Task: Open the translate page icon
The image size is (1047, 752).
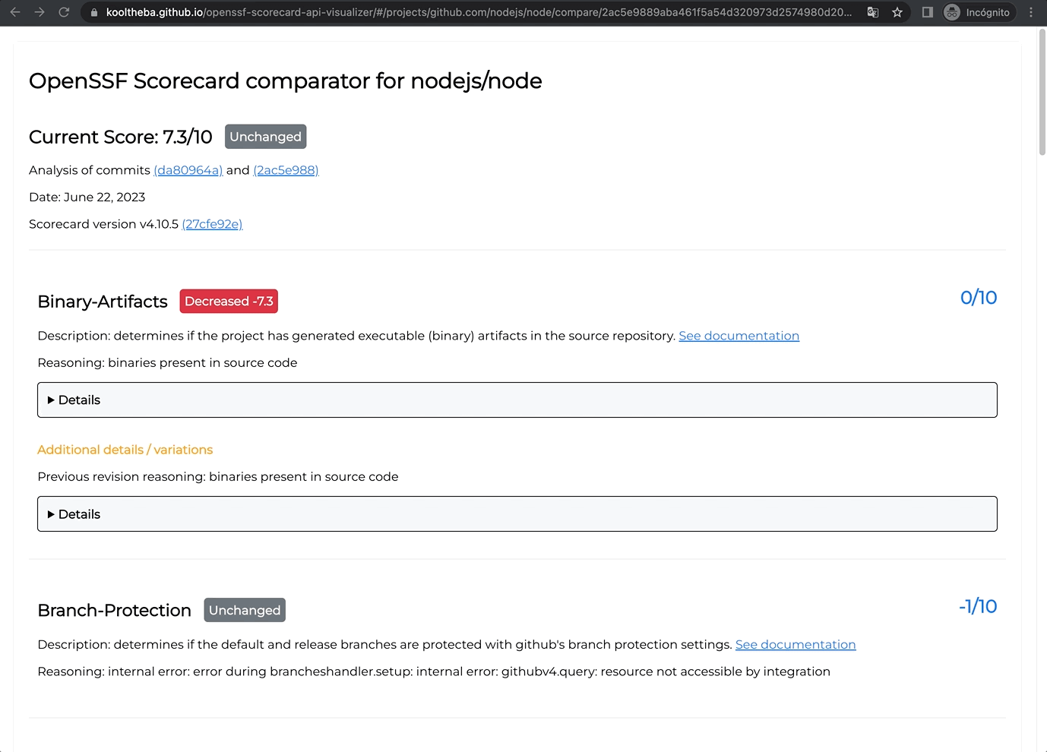Action: pyautogui.click(x=873, y=12)
